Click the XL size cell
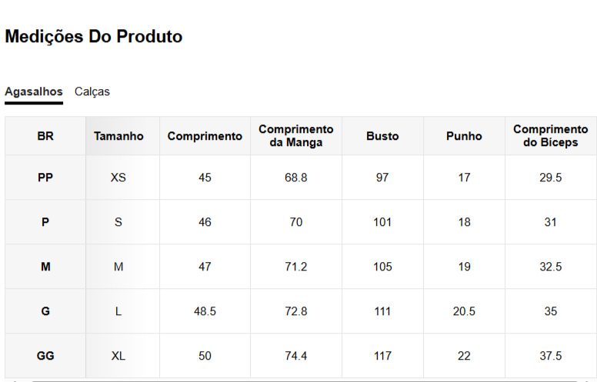Viewport: 597px width, 382px height. (x=118, y=356)
